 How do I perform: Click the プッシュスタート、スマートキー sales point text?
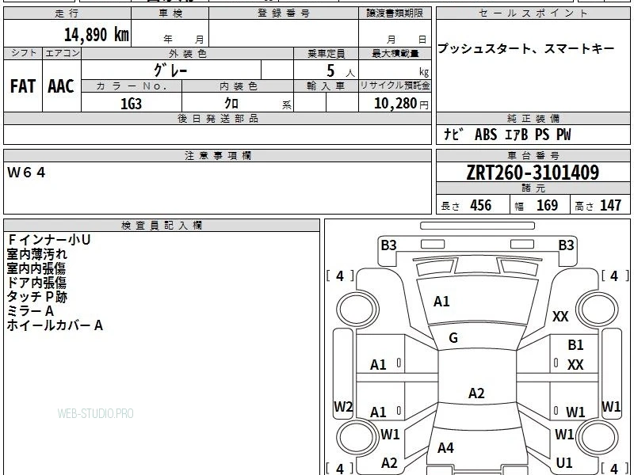(526, 49)
